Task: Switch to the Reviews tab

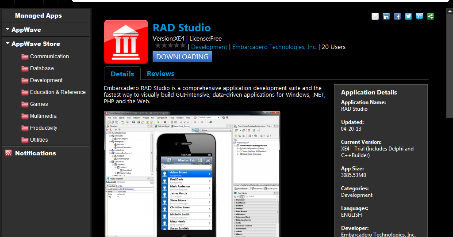Action: click(160, 74)
